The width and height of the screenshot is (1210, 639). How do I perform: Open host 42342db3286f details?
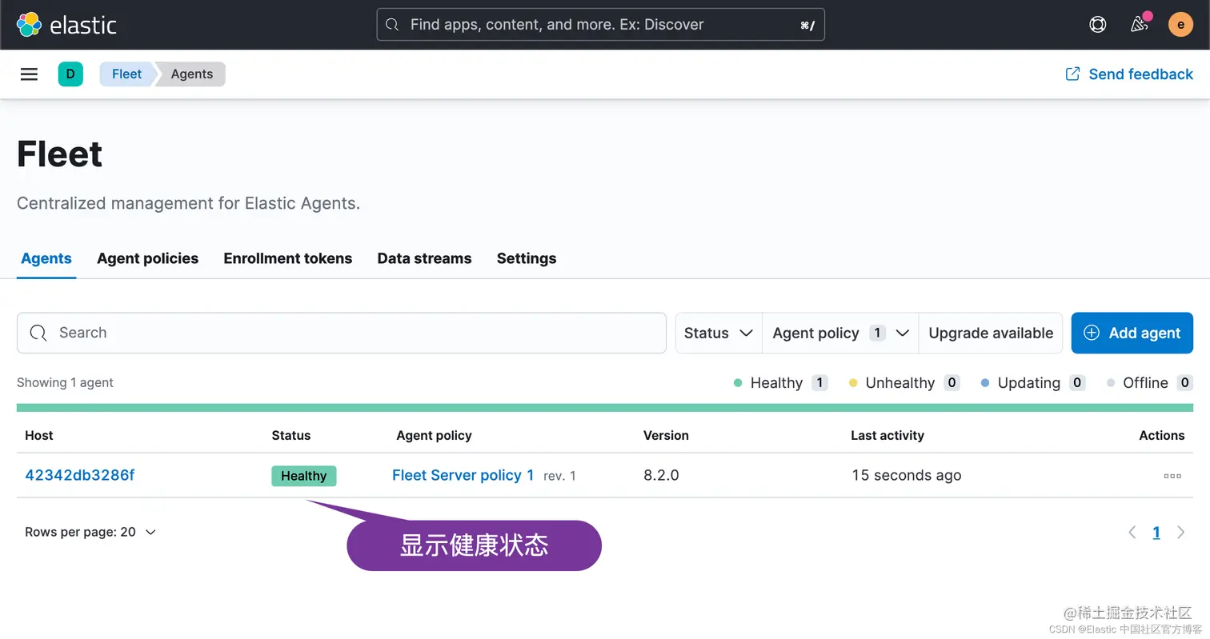pos(80,475)
